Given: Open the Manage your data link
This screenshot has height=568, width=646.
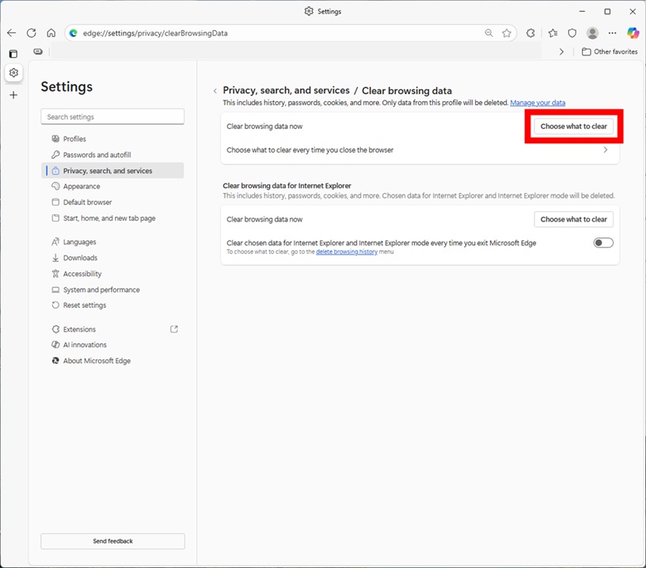Looking at the screenshot, I should (x=538, y=103).
